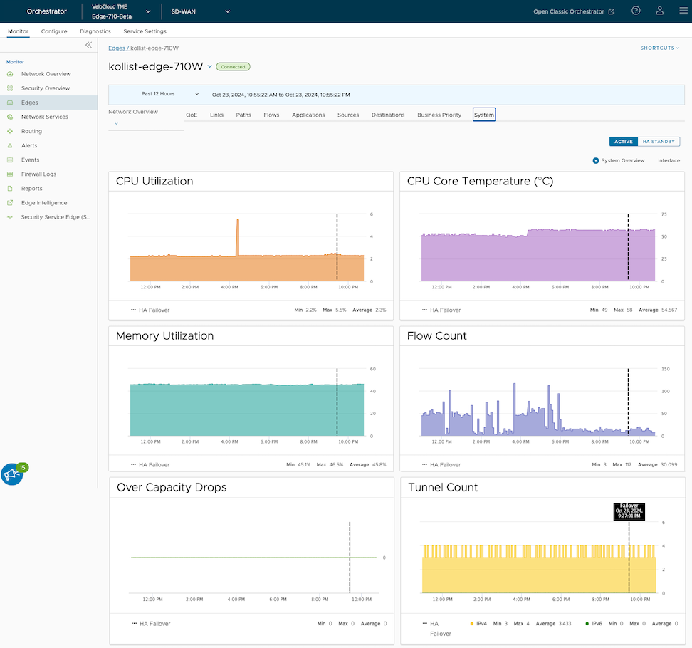Screen dimensions: 692x648
Task: Click the help question mark icon
Action: [636, 11]
